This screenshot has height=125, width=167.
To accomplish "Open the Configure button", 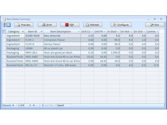I will (x=121, y=25).
